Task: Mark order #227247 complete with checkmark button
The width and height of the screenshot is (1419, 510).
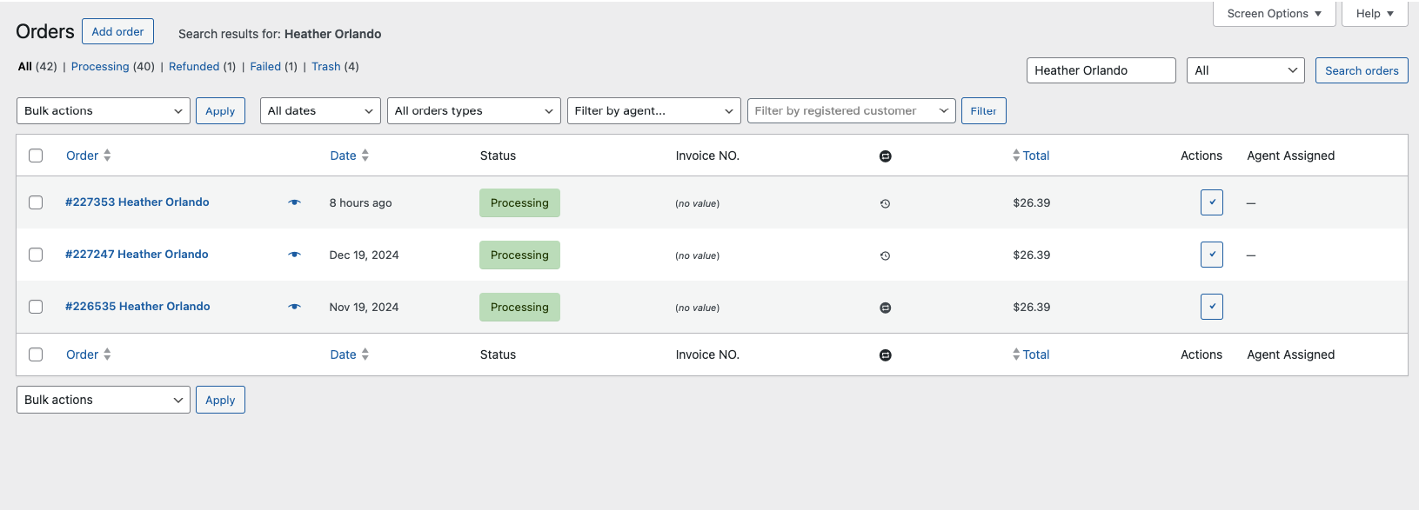Action: [1212, 255]
